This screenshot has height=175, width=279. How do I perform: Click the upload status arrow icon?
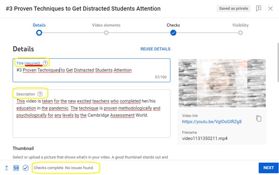[6, 168]
